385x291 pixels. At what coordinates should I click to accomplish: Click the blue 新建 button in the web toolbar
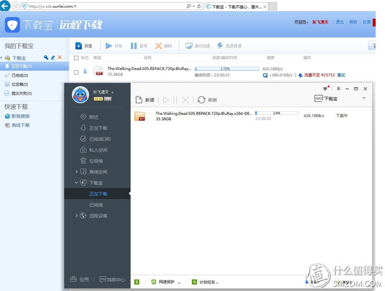coord(83,46)
